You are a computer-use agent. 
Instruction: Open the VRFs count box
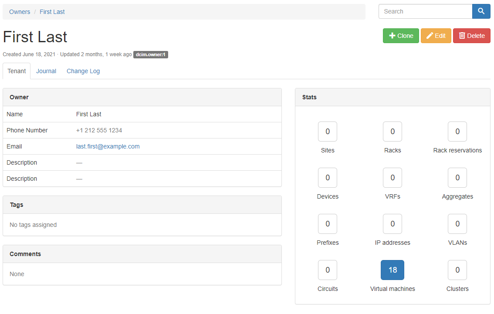pyautogui.click(x=392, y=178)
